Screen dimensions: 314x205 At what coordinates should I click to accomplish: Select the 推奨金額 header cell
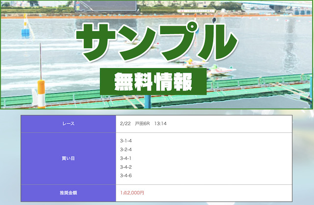point(68,193)
